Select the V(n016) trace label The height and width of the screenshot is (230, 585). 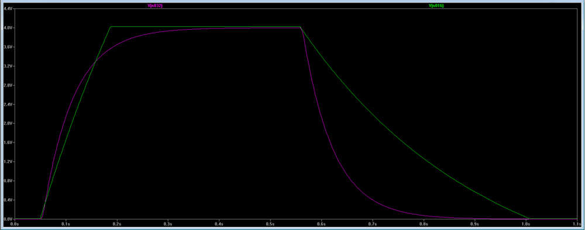pos(436,6)
